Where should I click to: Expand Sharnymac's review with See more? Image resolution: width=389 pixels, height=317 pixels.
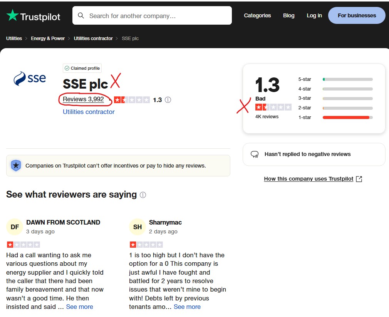click(187, 307)
